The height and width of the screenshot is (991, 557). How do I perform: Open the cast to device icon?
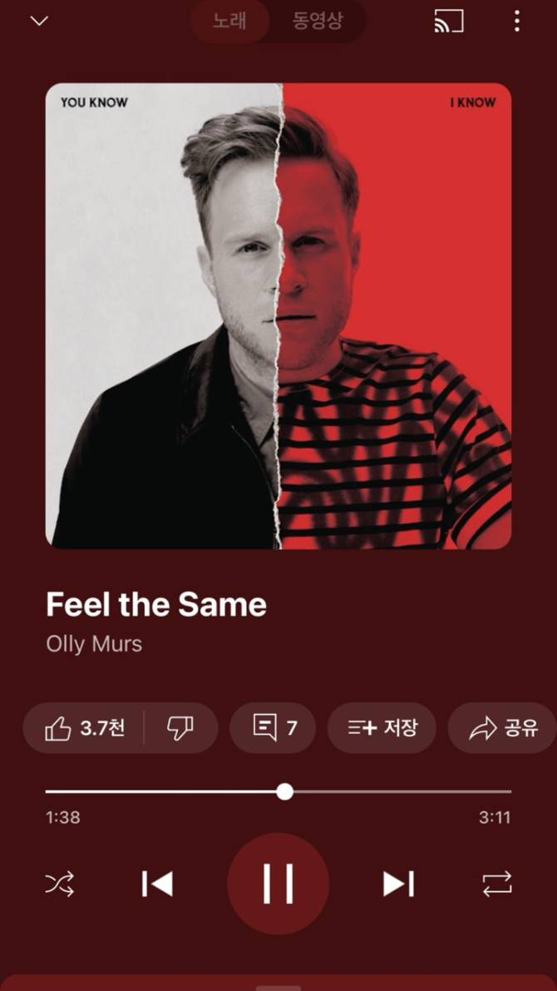449,21
